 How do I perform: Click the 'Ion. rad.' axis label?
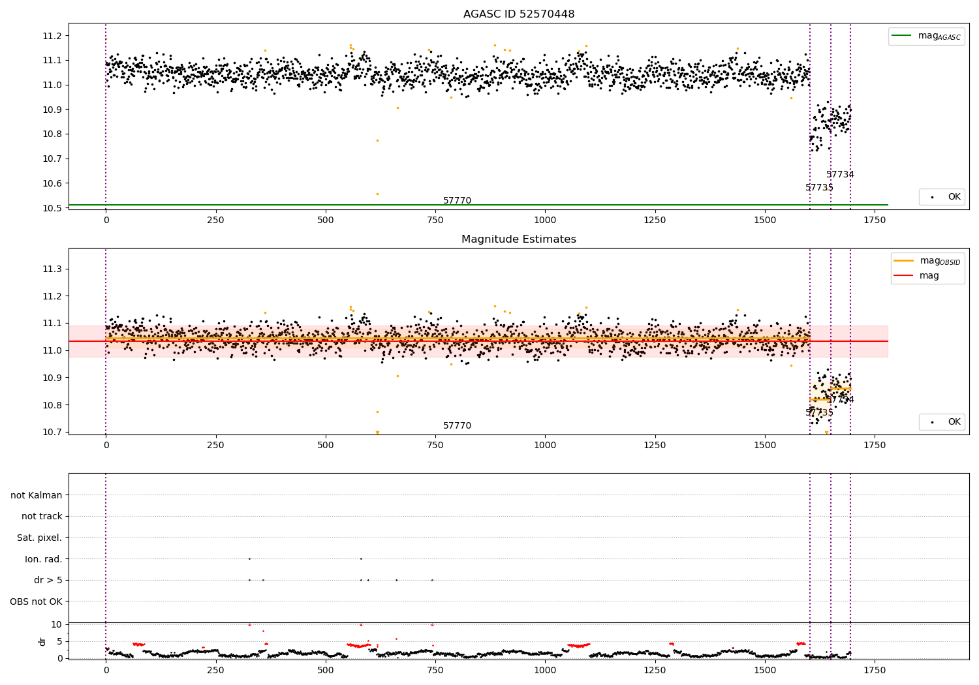pyautogui.click(x=44, y=559)
